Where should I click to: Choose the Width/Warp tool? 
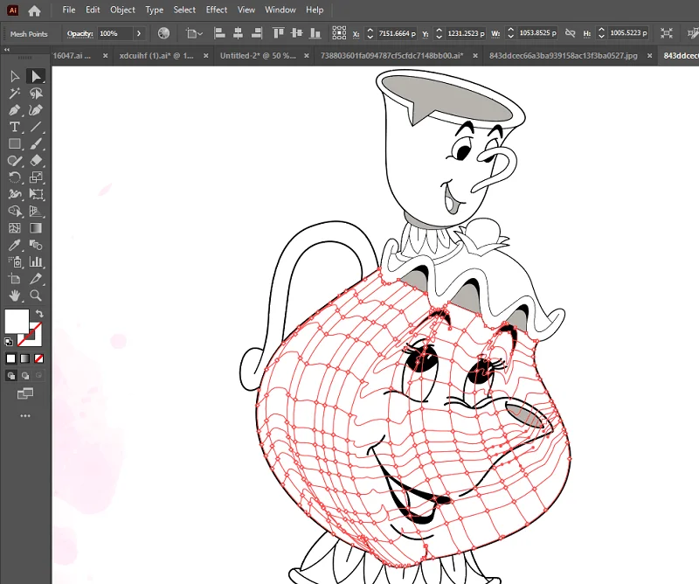tap(14, 194)
